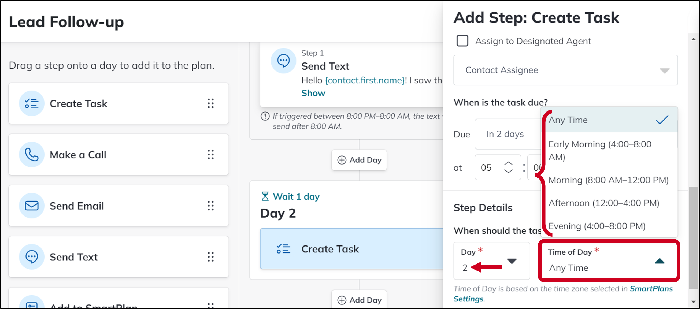
Task: Select the Day 2 Create Task step card
Action: [352, 249]
